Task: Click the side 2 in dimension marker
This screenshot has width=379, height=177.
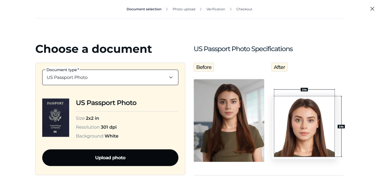Action: (341, 126)
